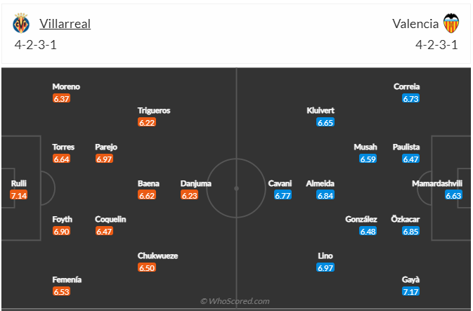Open the Villarreal team link

point(65,24)
